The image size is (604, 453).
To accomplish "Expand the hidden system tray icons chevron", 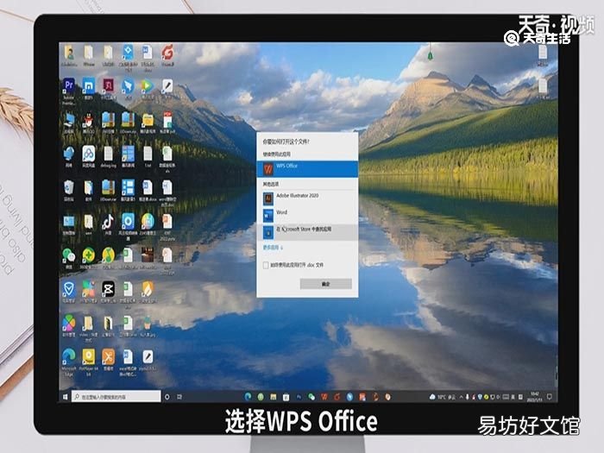I will point(461,396).
